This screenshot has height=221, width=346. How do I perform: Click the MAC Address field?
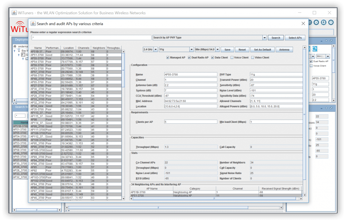click(191, 101)
